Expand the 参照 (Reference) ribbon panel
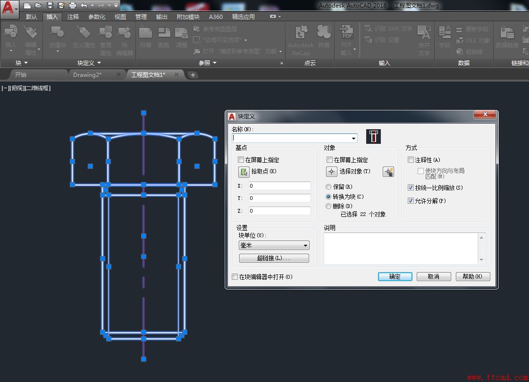The height and width of the screenshot is (382, 529). coord(208,63)
